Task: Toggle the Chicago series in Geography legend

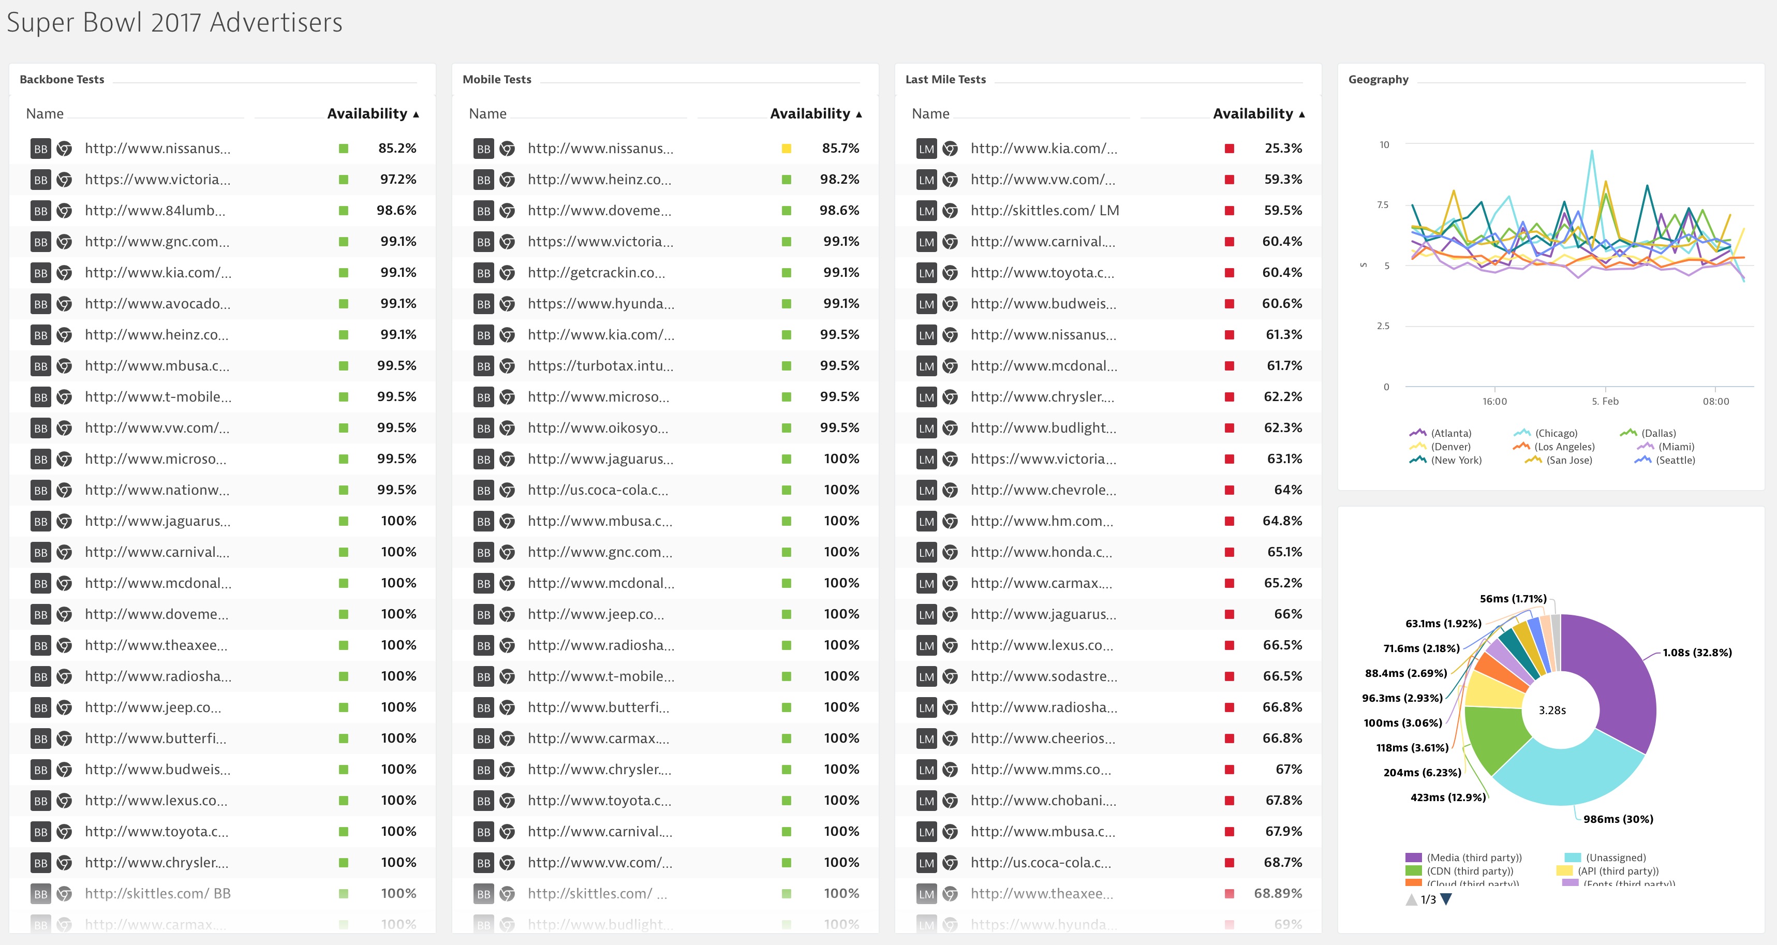Action: [x=1545, y=433]
